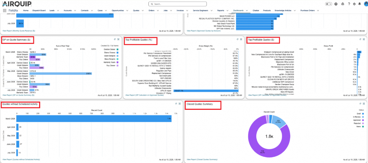
Task: Open View Report for Closed Quotes Summary
Action: (202, 159)
